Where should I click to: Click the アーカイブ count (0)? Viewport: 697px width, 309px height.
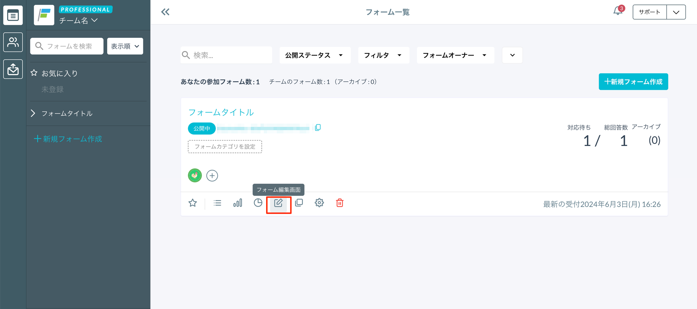pyautogui.click(x=654, y=140)
